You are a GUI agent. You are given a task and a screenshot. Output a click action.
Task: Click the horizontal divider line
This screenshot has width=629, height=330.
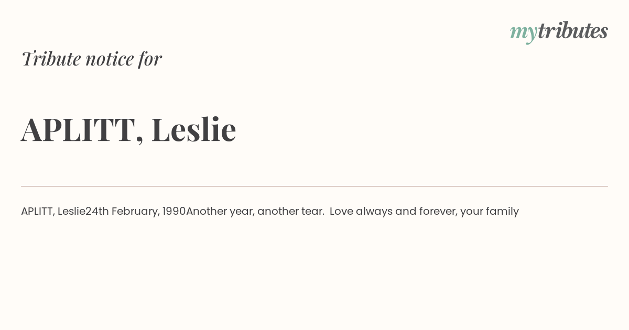(314, 186)
